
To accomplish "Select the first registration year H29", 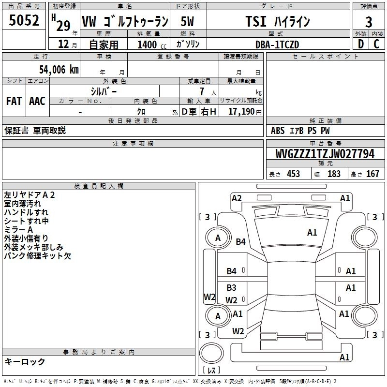I will pos(61,23).
